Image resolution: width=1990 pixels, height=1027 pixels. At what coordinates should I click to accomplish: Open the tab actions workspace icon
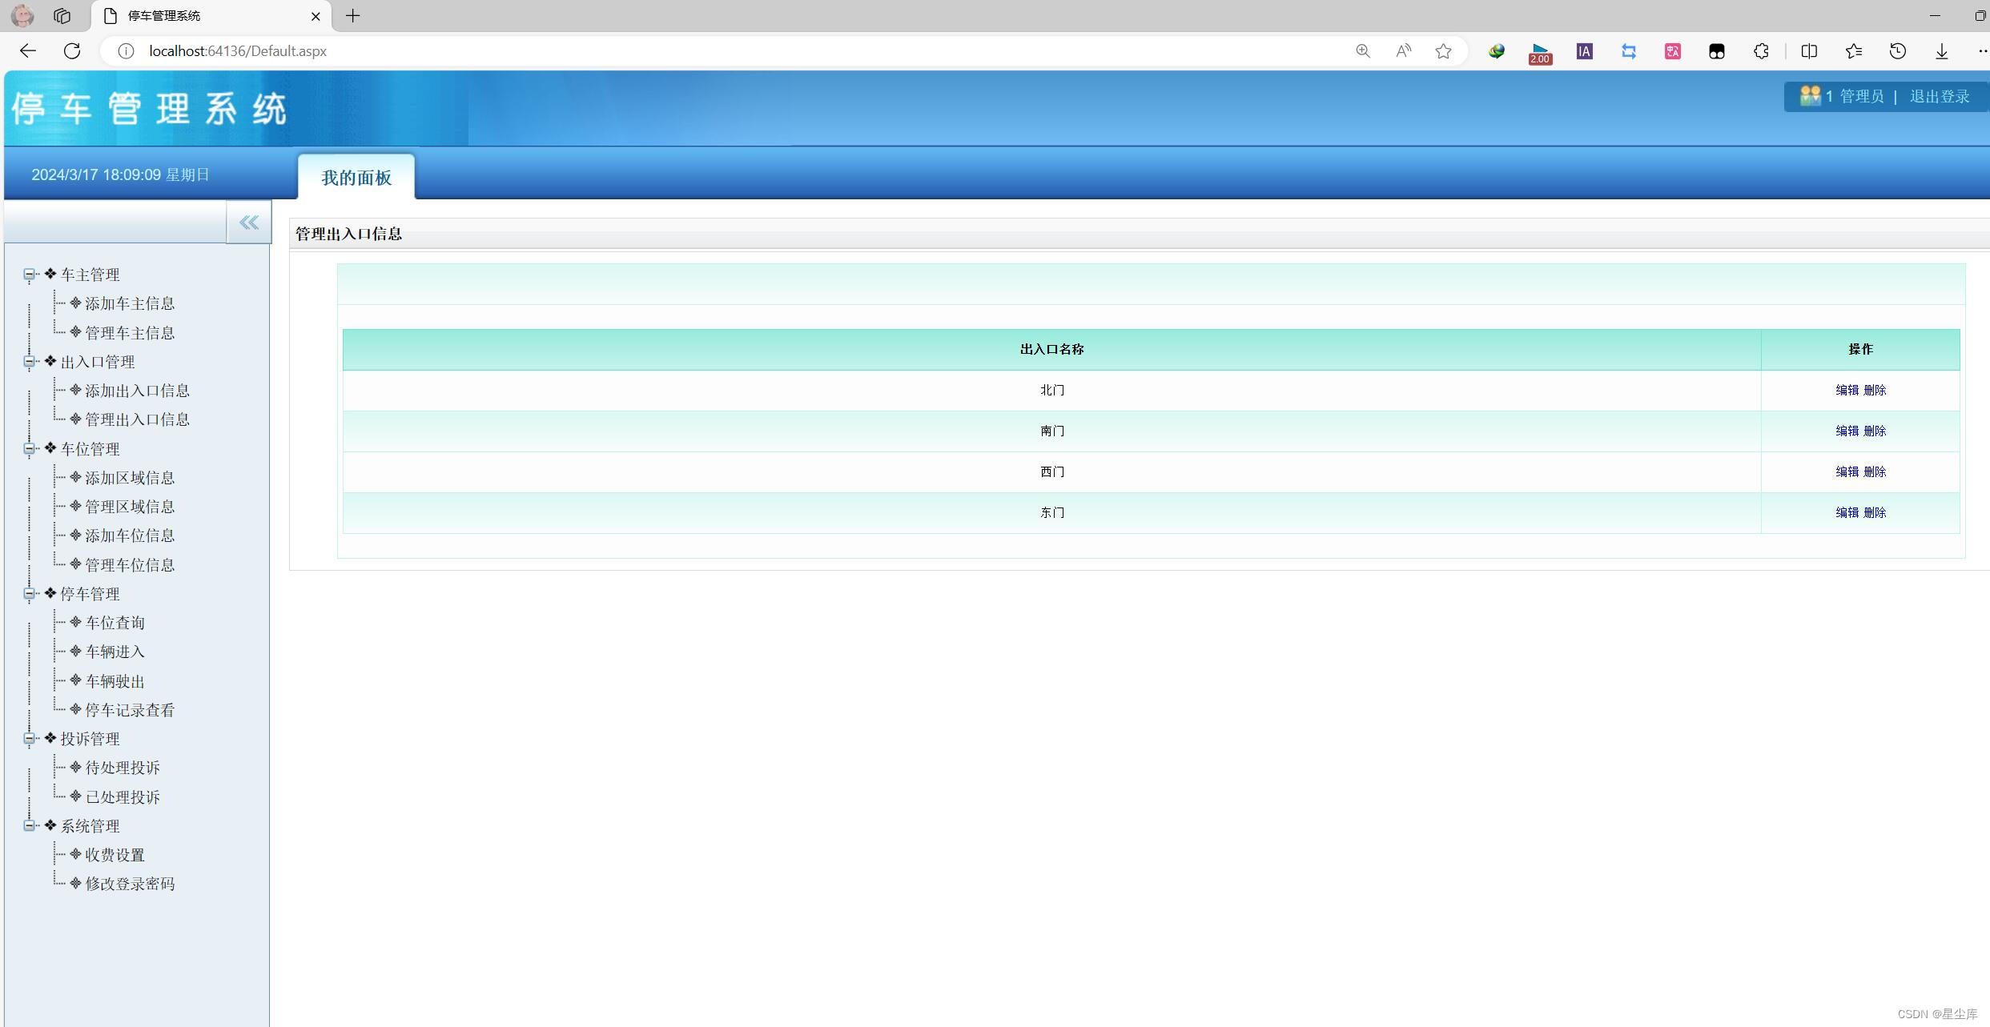[62, 16]
